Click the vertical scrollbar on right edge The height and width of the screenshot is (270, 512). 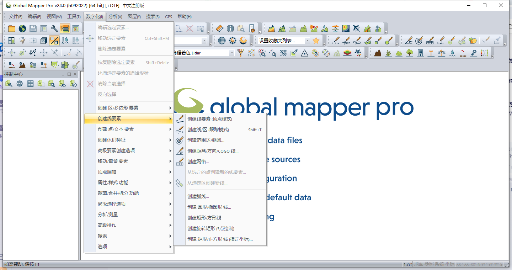510,160
